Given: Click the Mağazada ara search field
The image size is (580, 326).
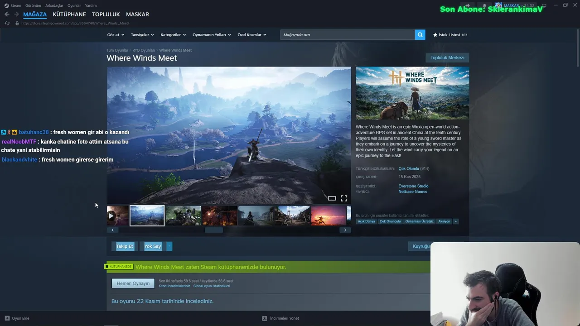Looking at the screenshot, I should coord(348,34).
